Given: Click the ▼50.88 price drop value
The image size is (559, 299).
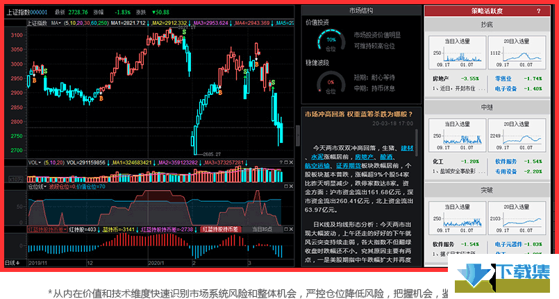Looking at the screenshot, I should (160, 12).
